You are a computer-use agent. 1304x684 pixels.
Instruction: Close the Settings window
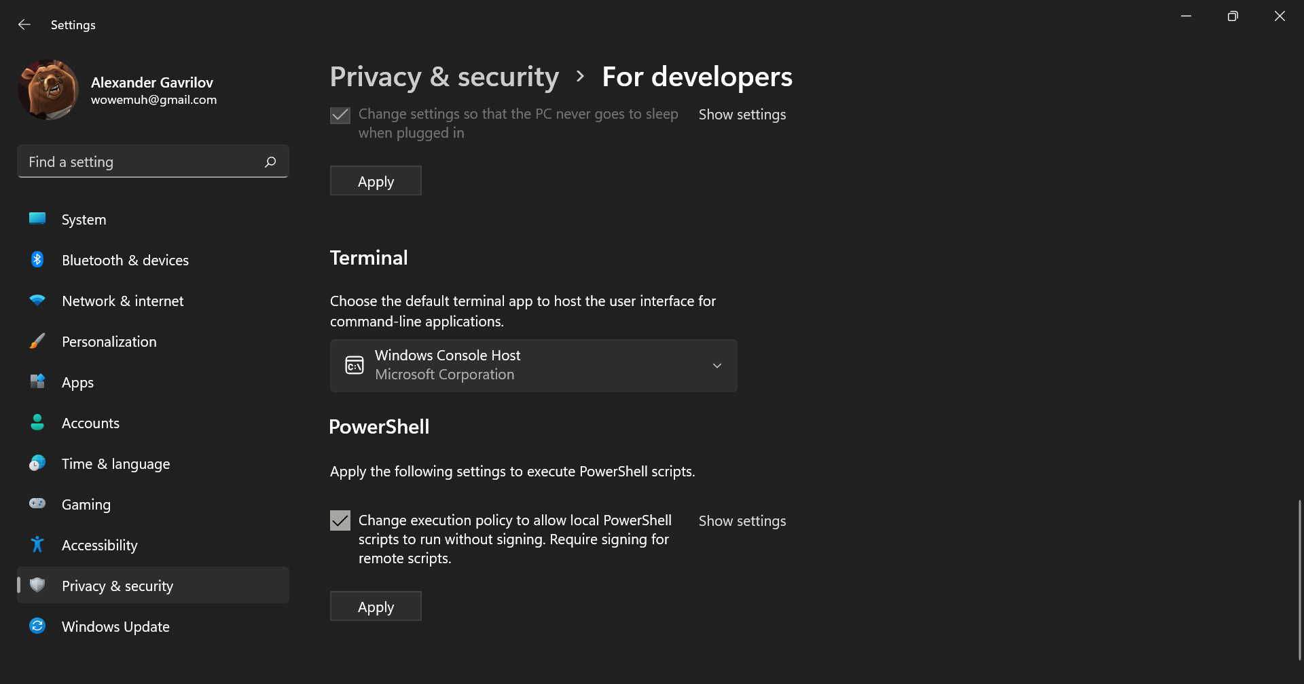click(x=1280, y=16)
